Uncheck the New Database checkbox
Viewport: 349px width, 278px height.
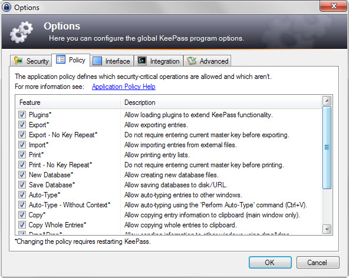pyautogui.click(x=22, y=174)
